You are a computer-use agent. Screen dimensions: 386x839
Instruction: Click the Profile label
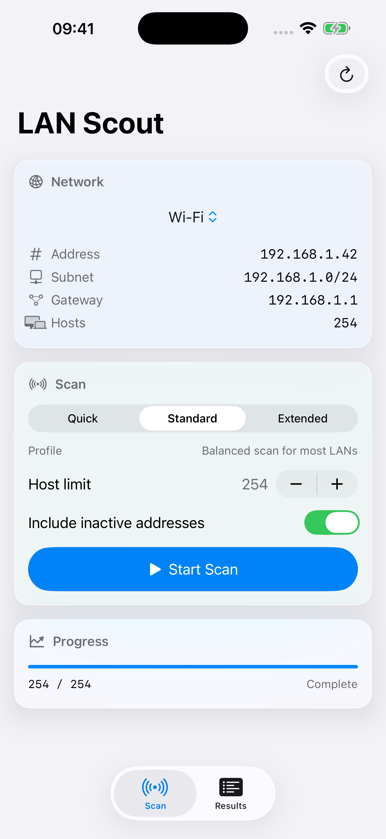(45, 451)
